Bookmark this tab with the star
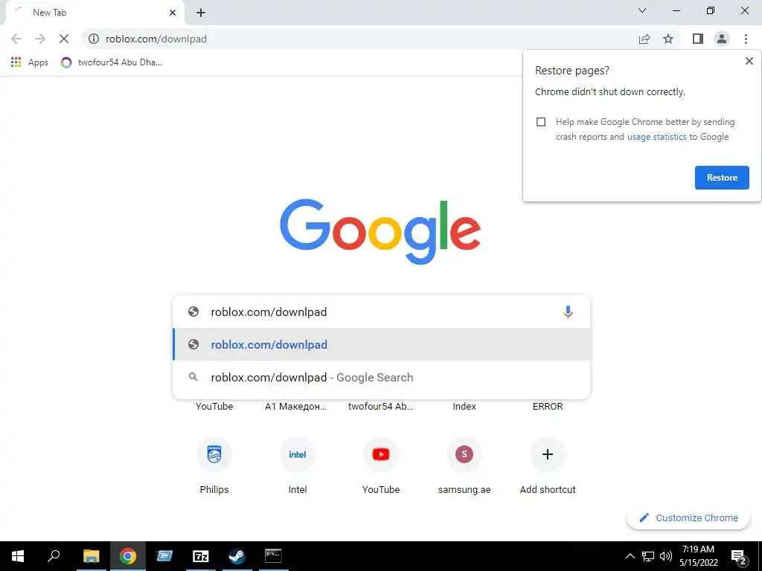762x571 pixels. (668, 39)
